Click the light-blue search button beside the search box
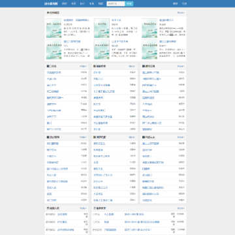 [x=129, y=4]
